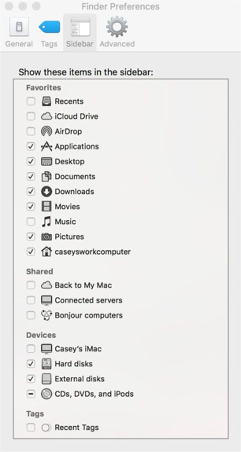This screenshot has height=452, width=241.
Task: Enable the Recent Tags checkbox
Action: 31,427
